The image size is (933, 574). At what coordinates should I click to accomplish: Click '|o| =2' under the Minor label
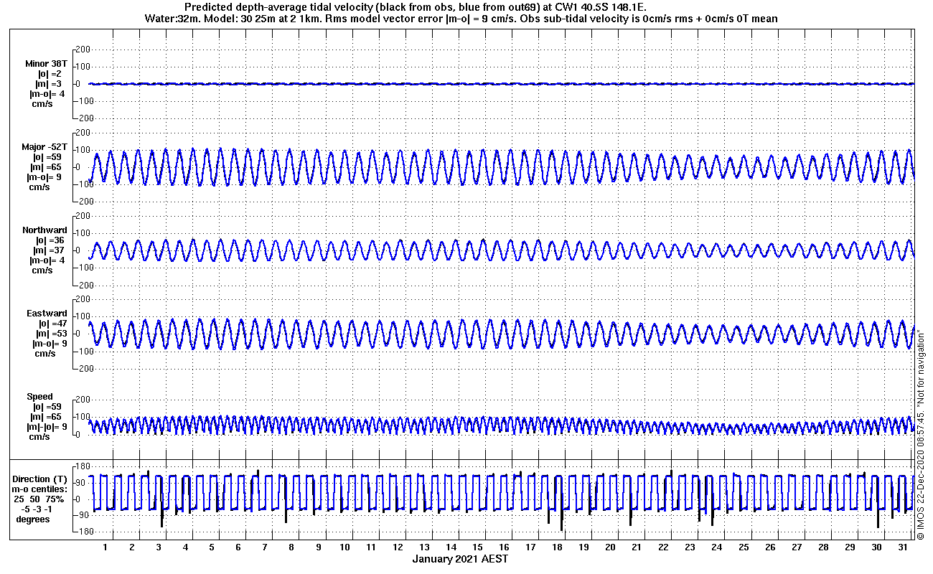click(x=50, y=74)
